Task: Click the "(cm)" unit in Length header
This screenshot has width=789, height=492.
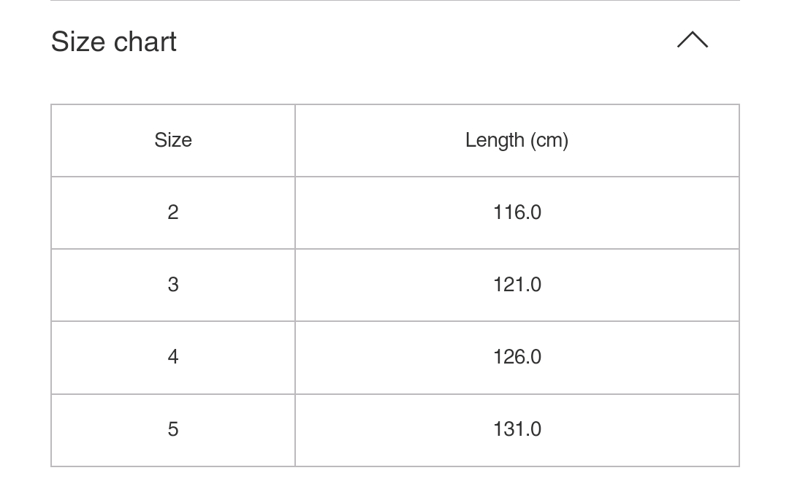Action: 549,140
